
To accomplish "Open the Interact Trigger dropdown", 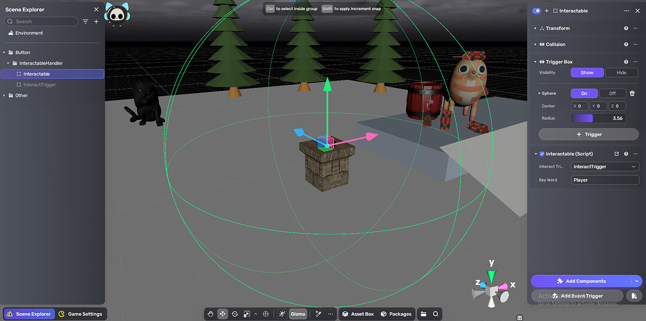I will pos(605,166).
